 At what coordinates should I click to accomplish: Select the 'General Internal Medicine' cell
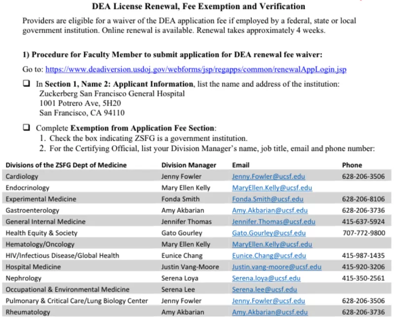[45, 222]
